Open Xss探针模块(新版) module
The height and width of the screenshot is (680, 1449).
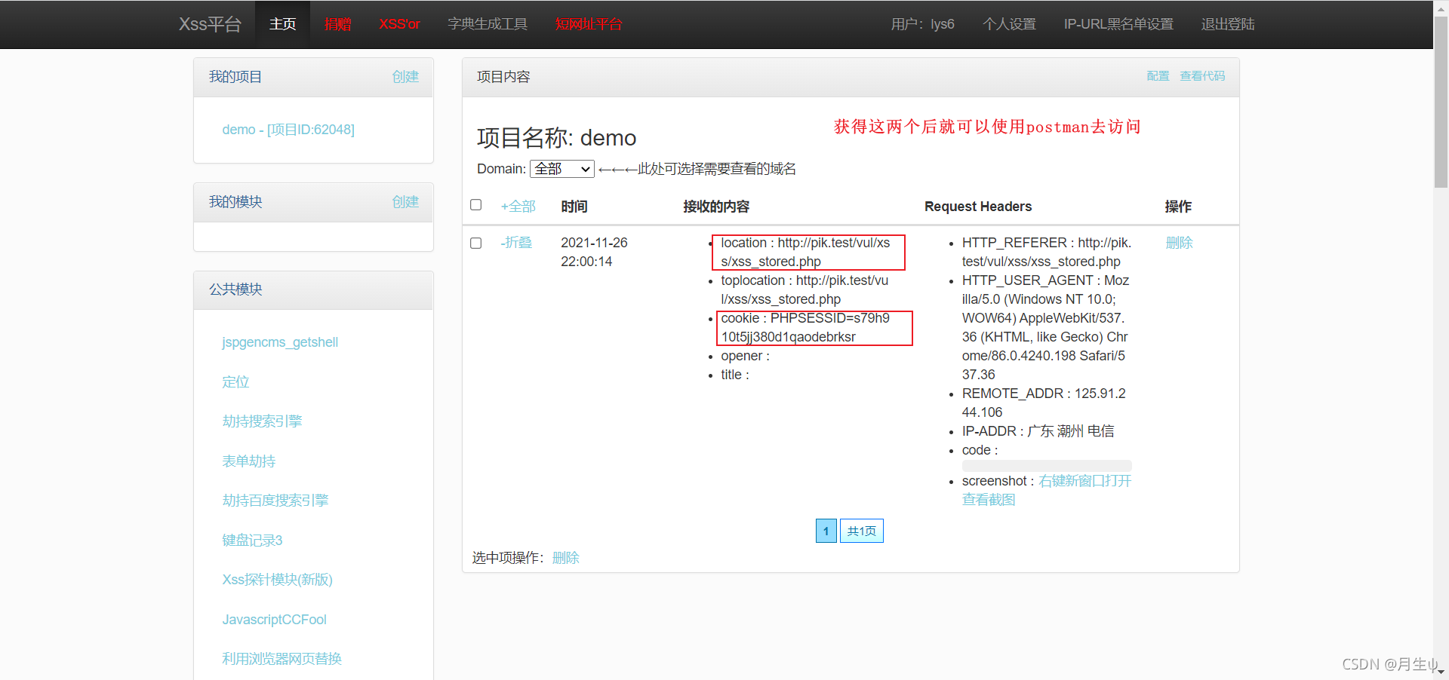coord(277,580)
